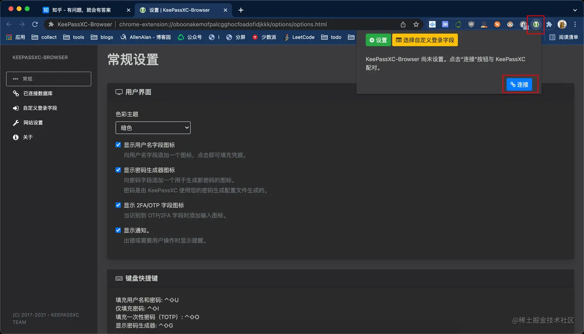Open the todo bookmarks folder

point(331,37)
